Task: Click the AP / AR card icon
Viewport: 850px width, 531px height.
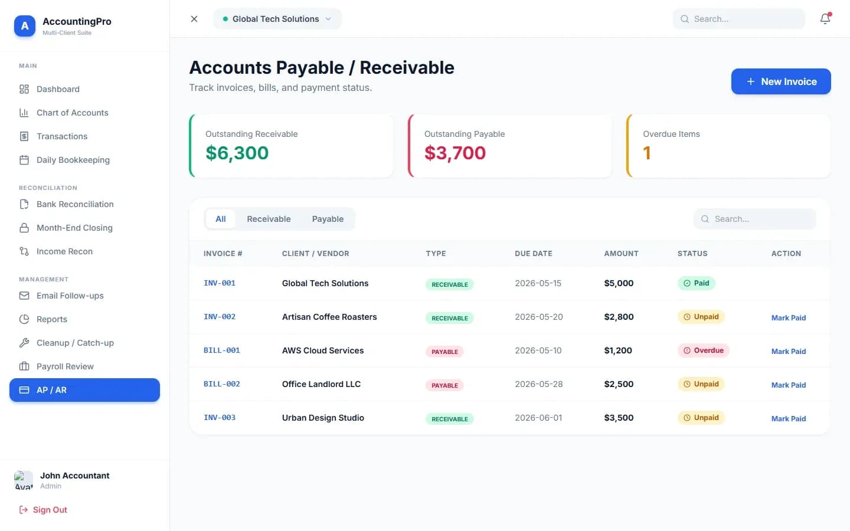Action: click(x=24, y=390)
